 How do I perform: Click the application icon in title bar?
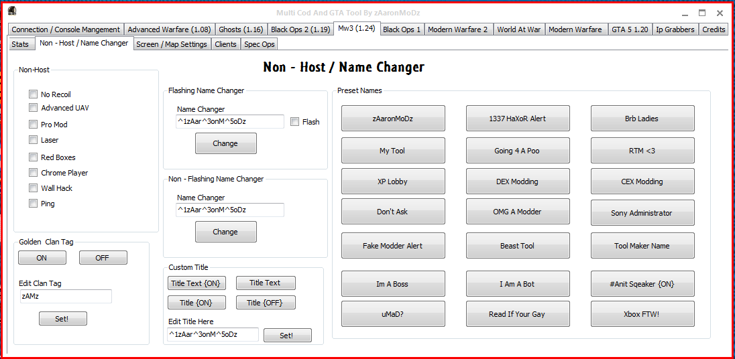12,12
